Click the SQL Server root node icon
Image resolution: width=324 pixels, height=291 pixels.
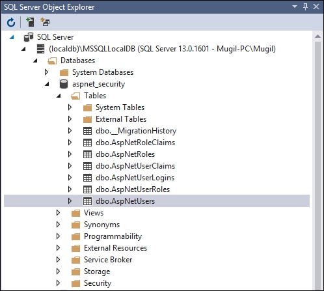29,37
